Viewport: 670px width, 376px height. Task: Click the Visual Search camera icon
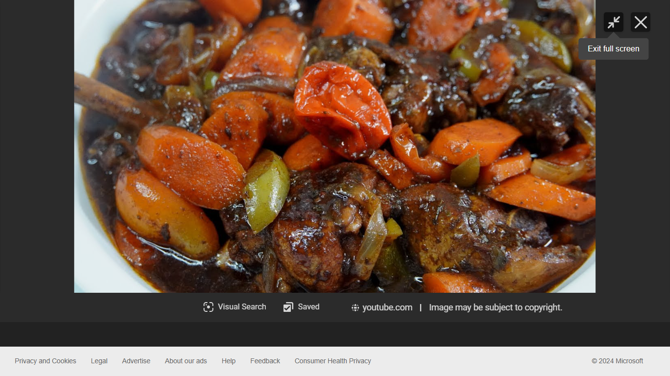tap(208, 307)
